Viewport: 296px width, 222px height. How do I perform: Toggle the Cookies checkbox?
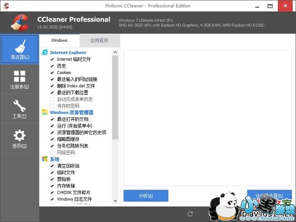[52, 73]
